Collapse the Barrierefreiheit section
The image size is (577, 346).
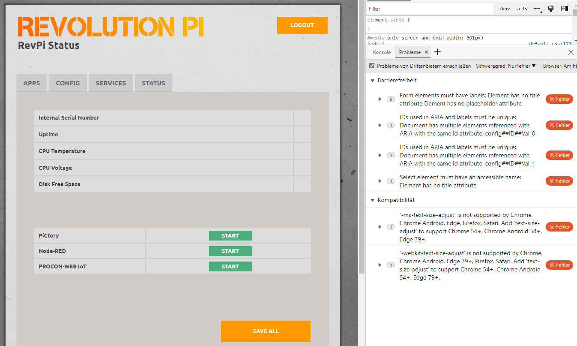pos(372,80)
